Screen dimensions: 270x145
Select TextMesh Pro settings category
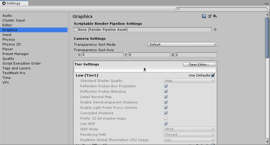pyautogui.click(x=34, y=73)
